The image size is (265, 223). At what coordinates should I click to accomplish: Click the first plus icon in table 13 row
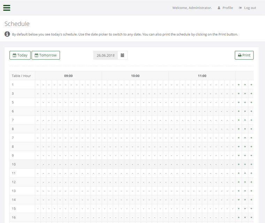(238, 191)
